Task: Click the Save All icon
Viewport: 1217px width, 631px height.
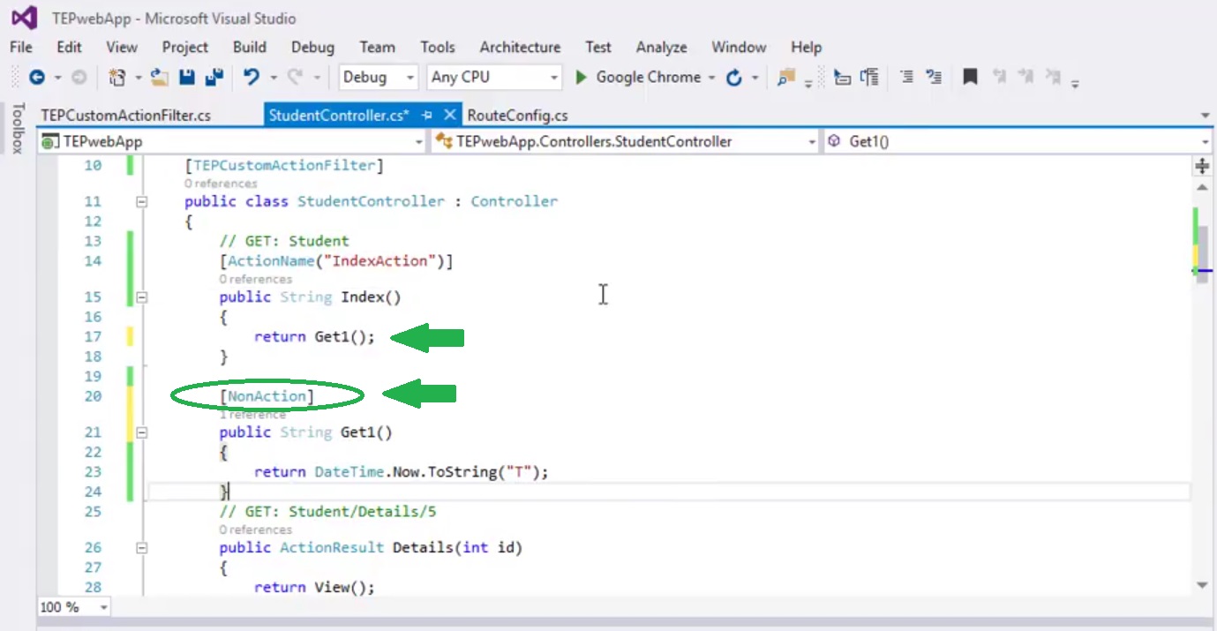Action: click(x=214, y=78)
